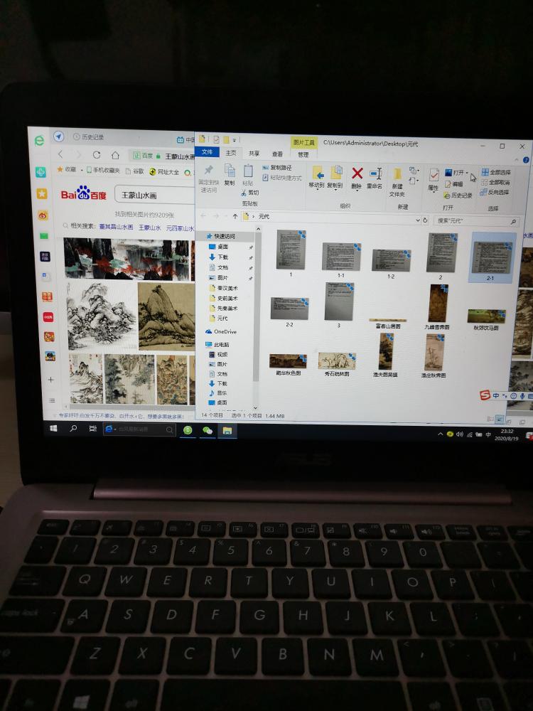Click Select all (全部选择) in the ribbon
The height and width of the screenshot is (711, 533).
click(496, 172)
